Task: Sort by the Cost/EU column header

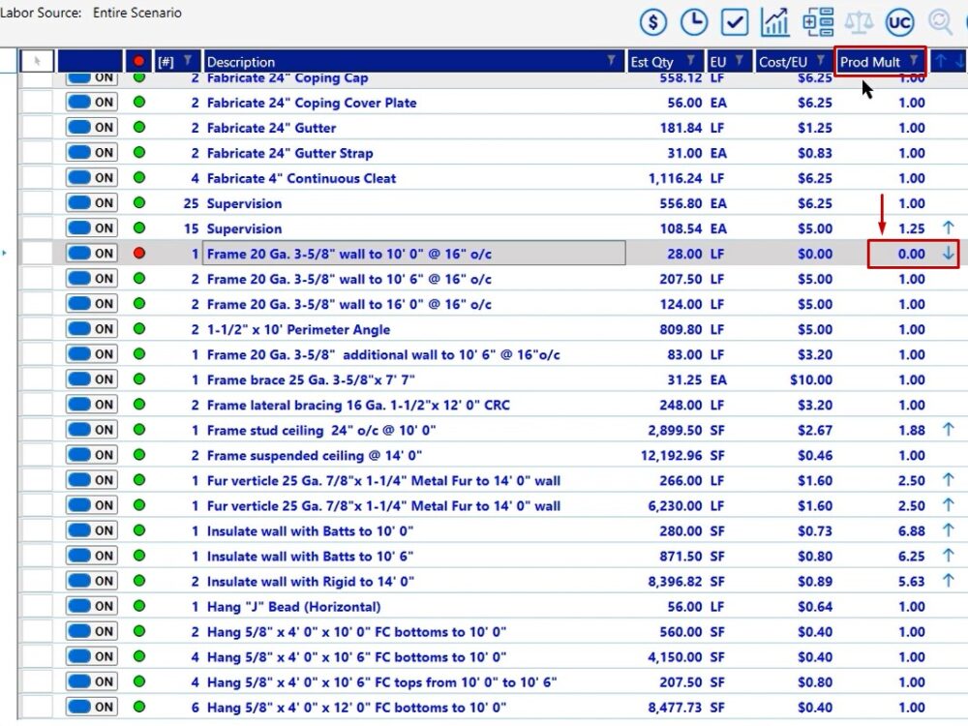Action: coord(783,62)
